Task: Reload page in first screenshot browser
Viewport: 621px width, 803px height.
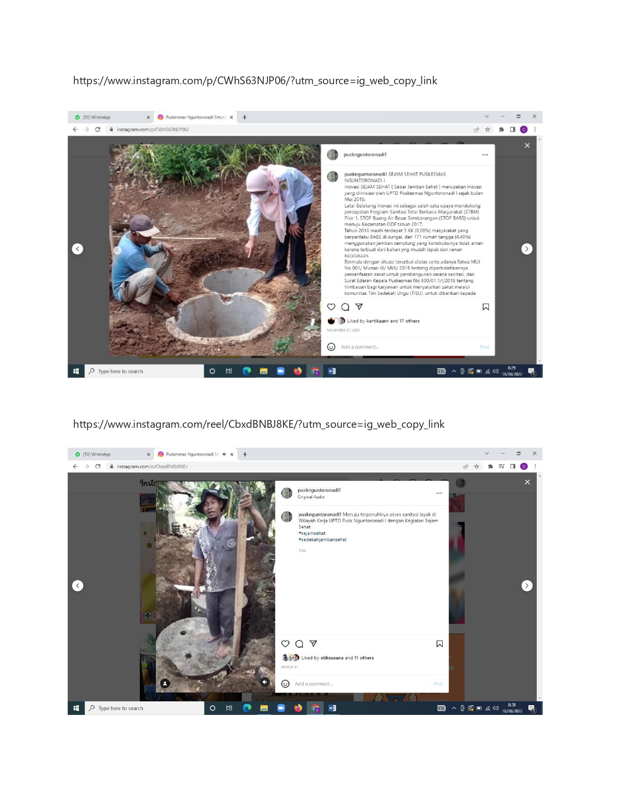Action: pyautogui.click(x=97, y=129)
